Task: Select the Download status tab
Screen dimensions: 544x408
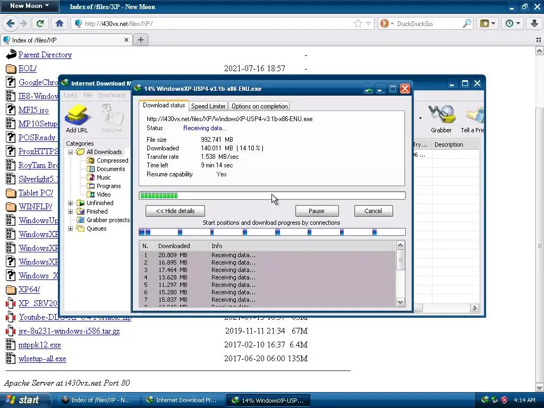Action: click(x=164, y=105)
